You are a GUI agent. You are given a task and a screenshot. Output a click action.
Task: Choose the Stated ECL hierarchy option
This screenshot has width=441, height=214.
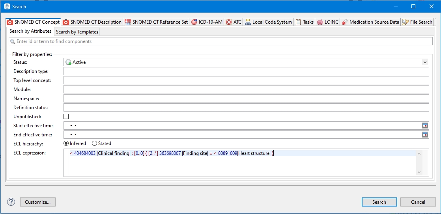(x=94, y=143)
